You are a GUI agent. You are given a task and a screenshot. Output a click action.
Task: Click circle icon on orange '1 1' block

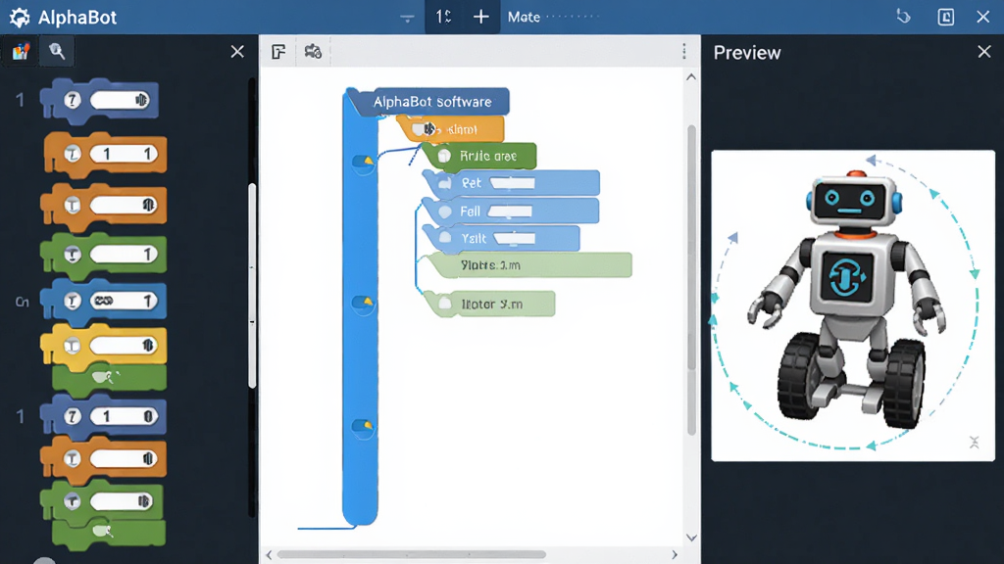point(73,154)
